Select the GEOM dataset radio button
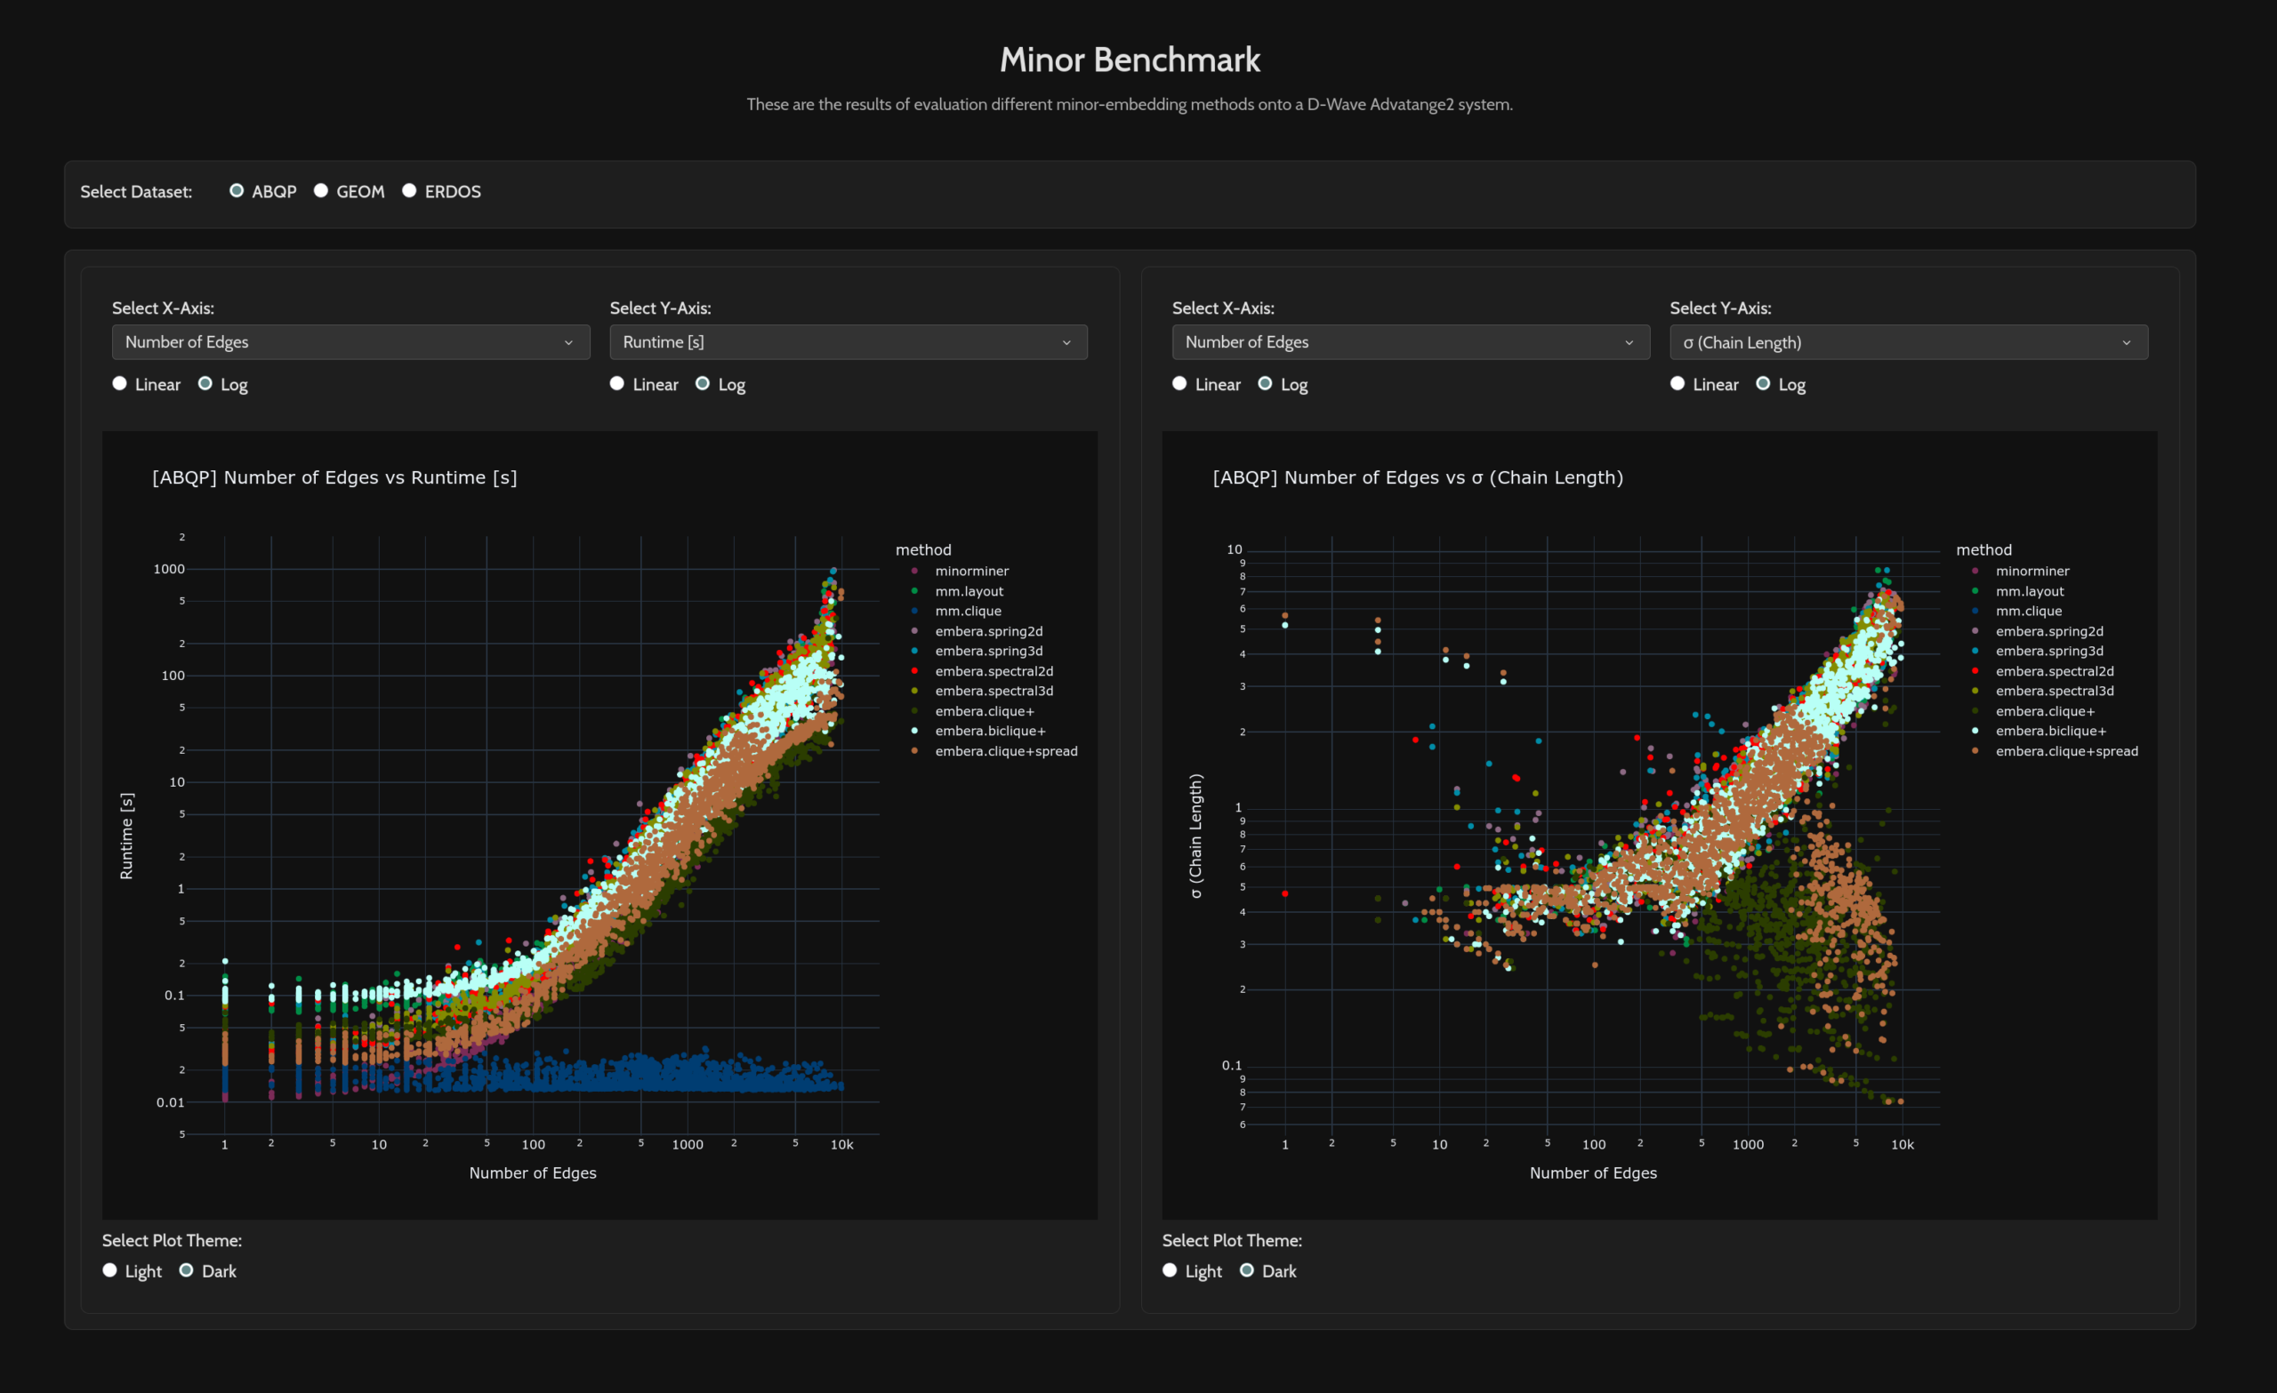2277x1393 pixels. click(x=321, y=190)
